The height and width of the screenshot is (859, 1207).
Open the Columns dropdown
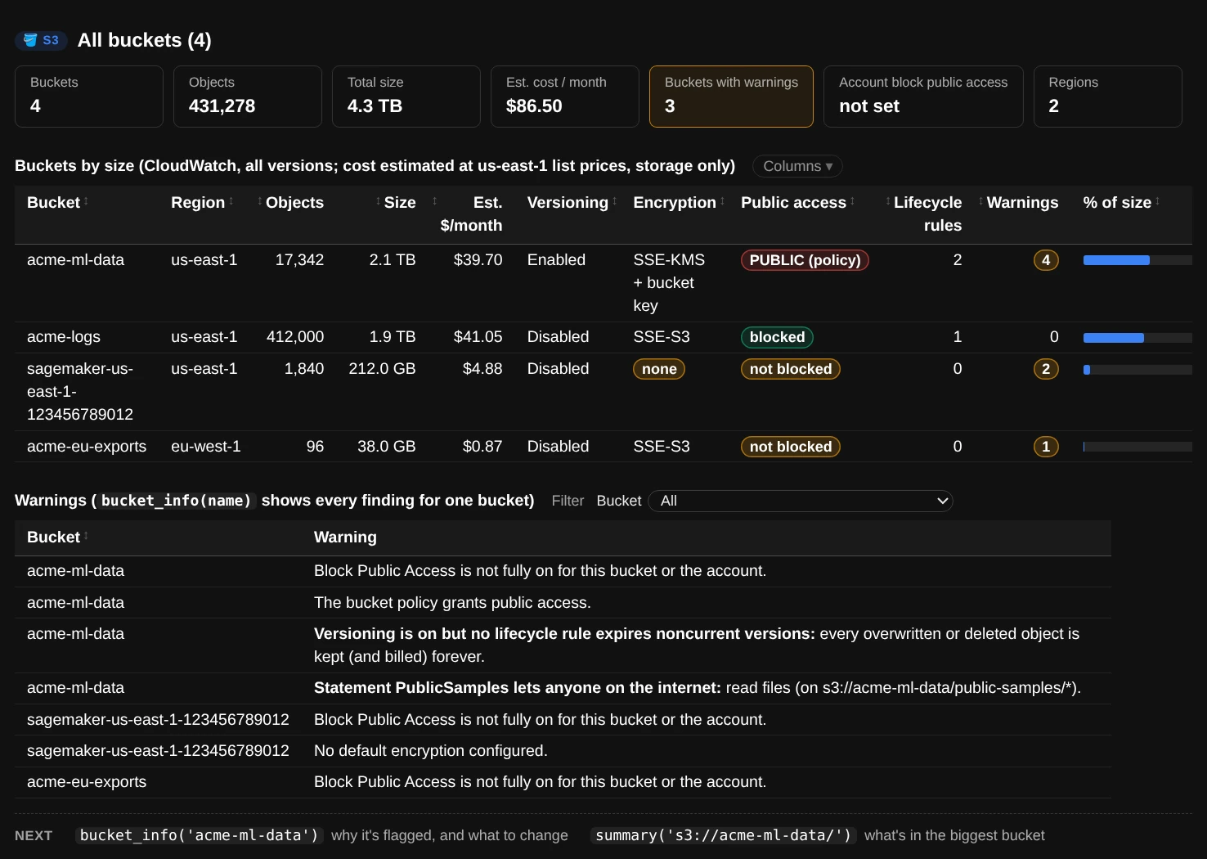pyautogui.click(x=797, y=166)
